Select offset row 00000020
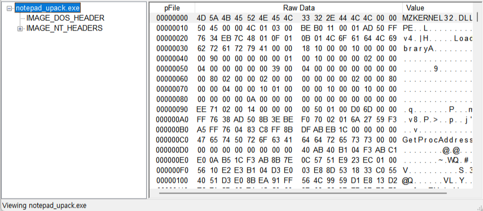This screenshot has height=211, width=483. point(311,38)
